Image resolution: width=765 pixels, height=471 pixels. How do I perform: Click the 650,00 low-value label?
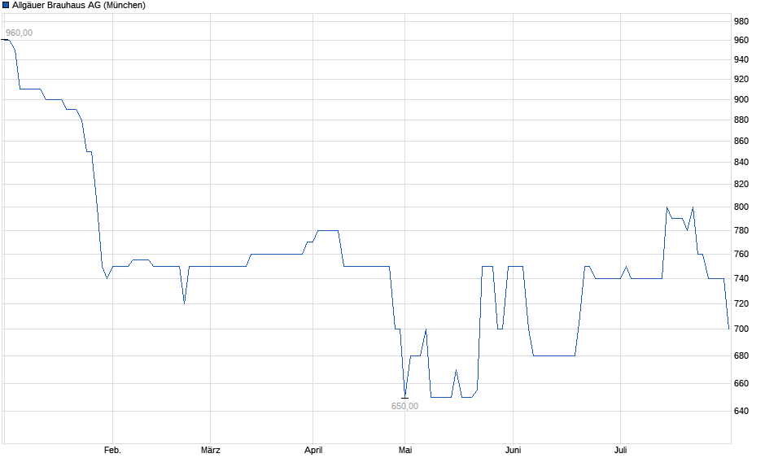[404, 406]
